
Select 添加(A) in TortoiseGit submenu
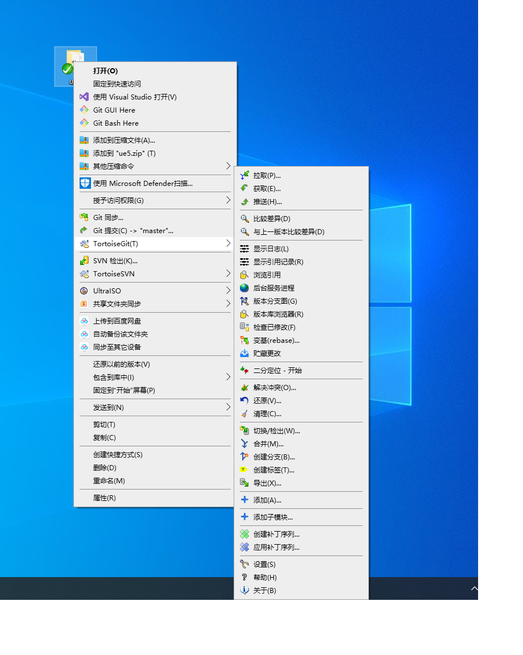pos(301,500)
